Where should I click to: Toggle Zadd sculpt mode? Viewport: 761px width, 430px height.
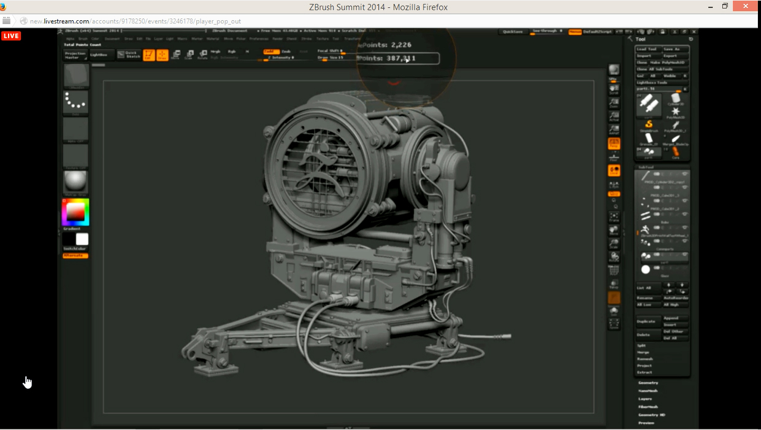(271, 52)
